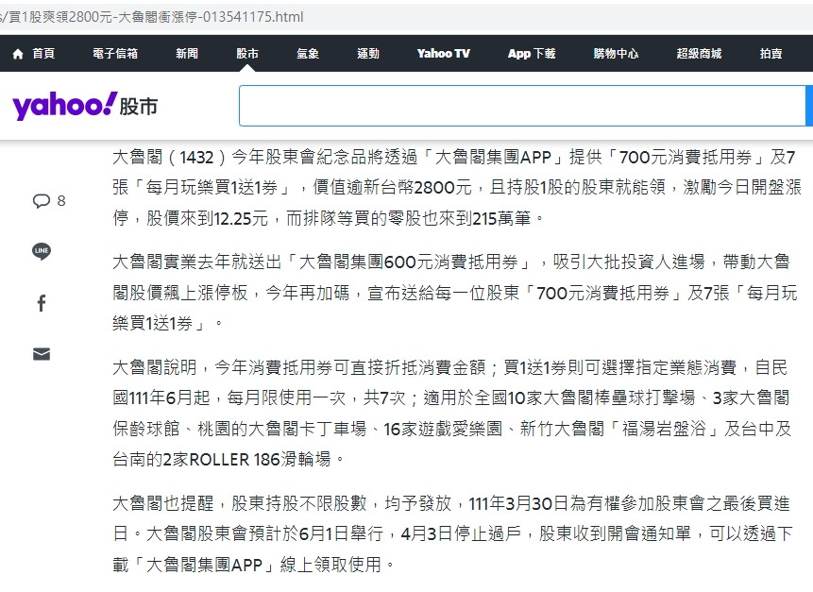Click the paragraph starting 大魯閣實業去年
This screenshot has height=592, width=813.
click(455, 293)
